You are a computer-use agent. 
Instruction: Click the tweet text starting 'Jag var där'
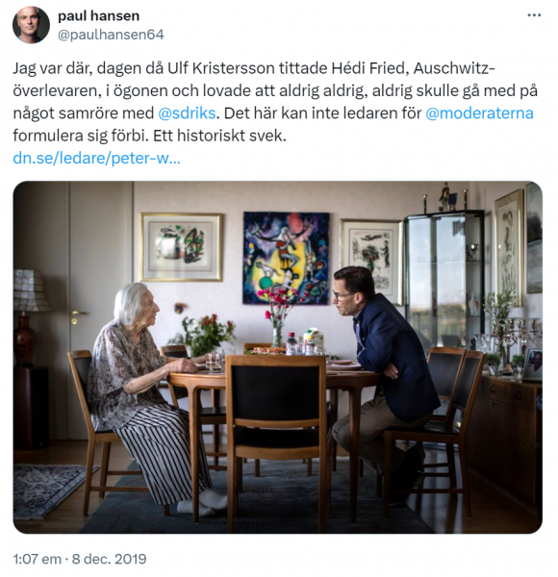(275, 102)
